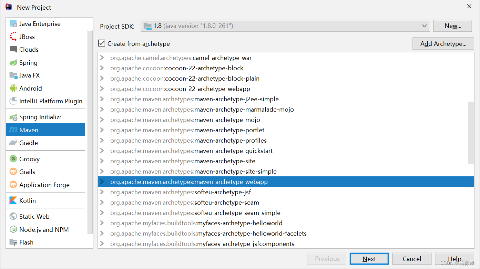The width and height of the screenshot is (480, 269).
Task: Select maven-archetype-marmalade-mojo row
Action: pyautogui.click(x=286, y=110)
